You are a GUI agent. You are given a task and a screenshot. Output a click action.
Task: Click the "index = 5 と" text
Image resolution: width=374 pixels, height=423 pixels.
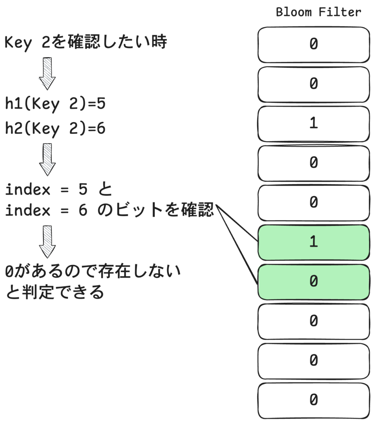(x=59, y=190)
